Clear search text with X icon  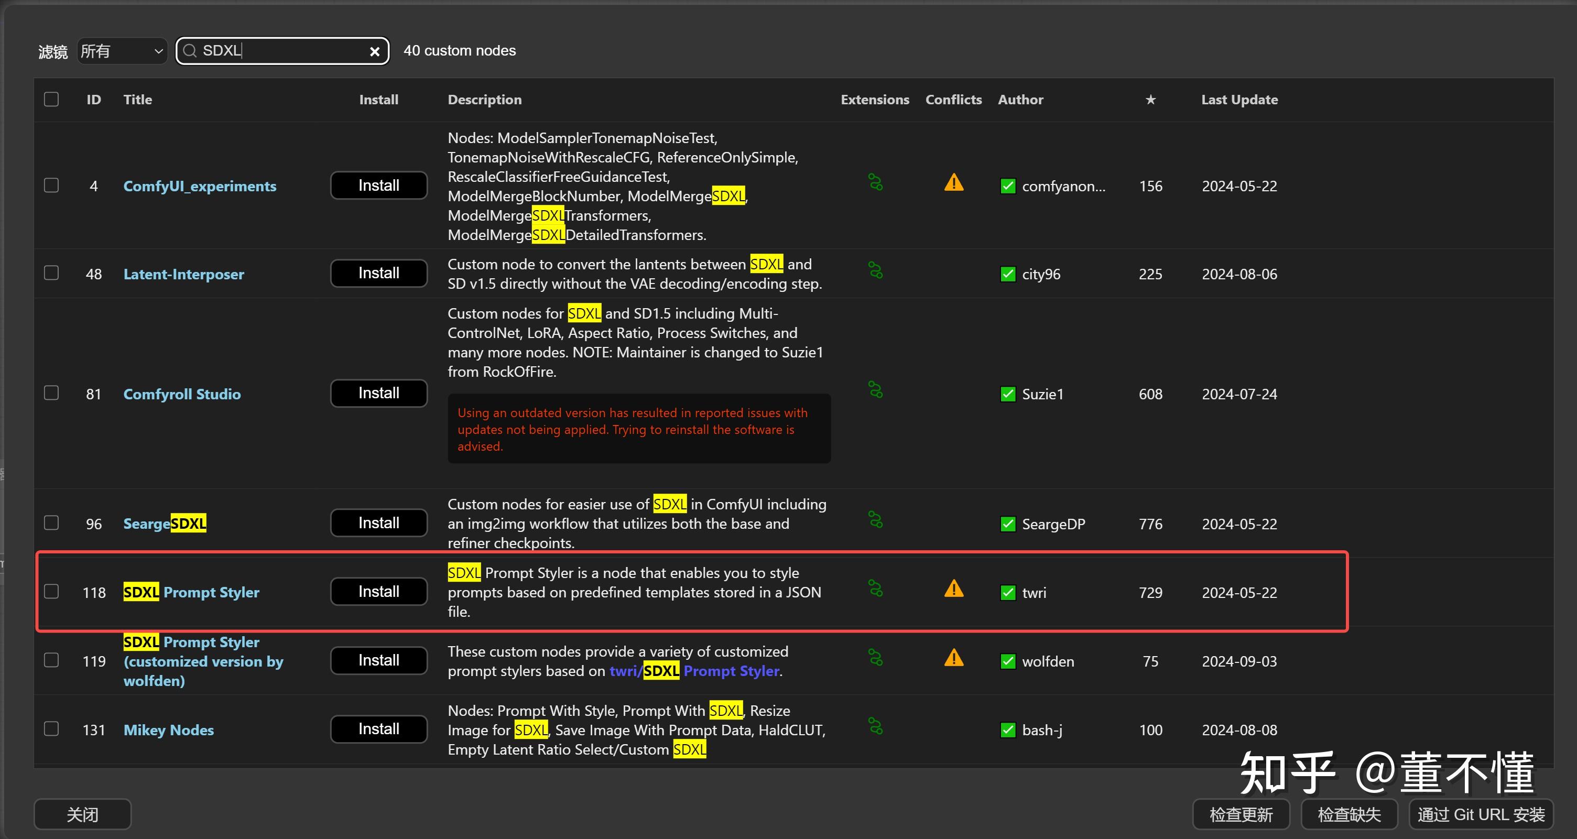[x=375, y=52]
